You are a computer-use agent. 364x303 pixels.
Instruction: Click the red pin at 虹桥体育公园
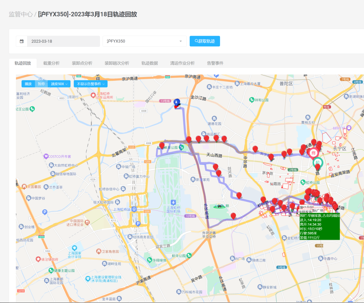click(162, 146)
